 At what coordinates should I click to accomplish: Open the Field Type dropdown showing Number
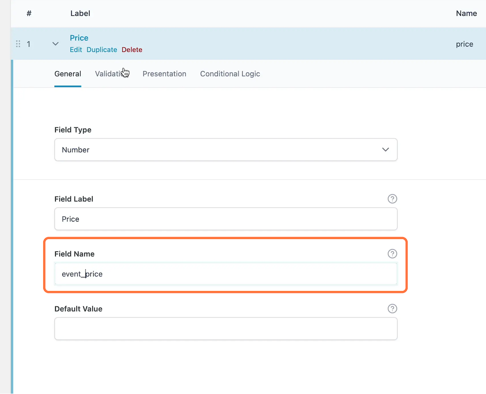point(226,149)
